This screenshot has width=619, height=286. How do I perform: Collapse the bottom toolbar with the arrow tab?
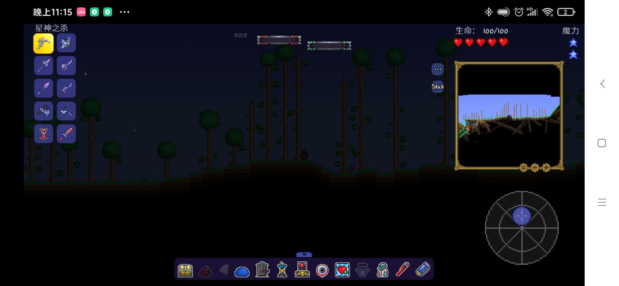tap(304, 255)
